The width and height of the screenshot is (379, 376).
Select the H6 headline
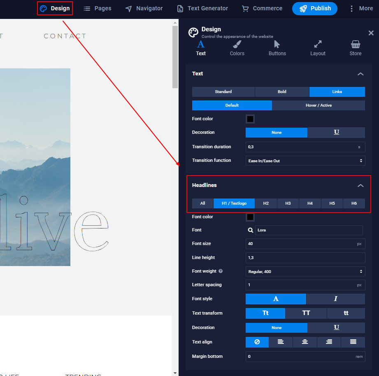[354, 203]
